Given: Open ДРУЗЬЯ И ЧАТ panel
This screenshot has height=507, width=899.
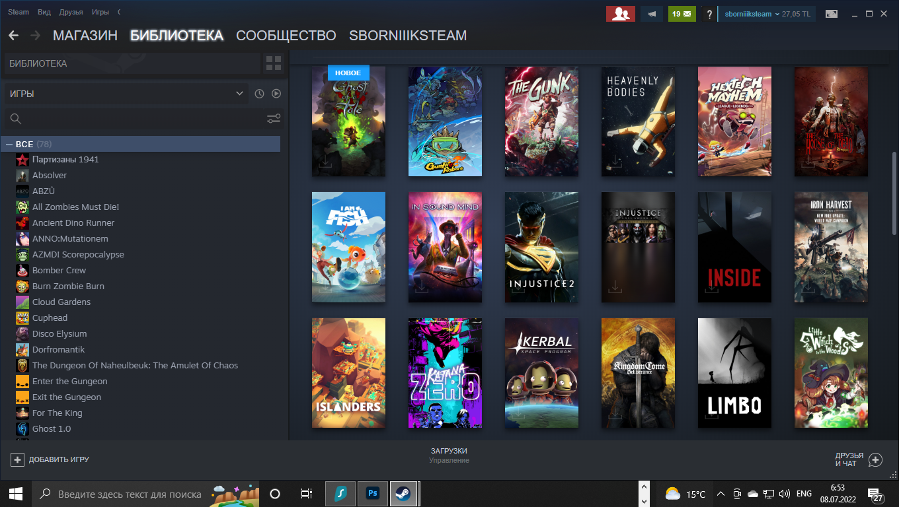Looking at the screenshot, I should [x=858, y=459].
